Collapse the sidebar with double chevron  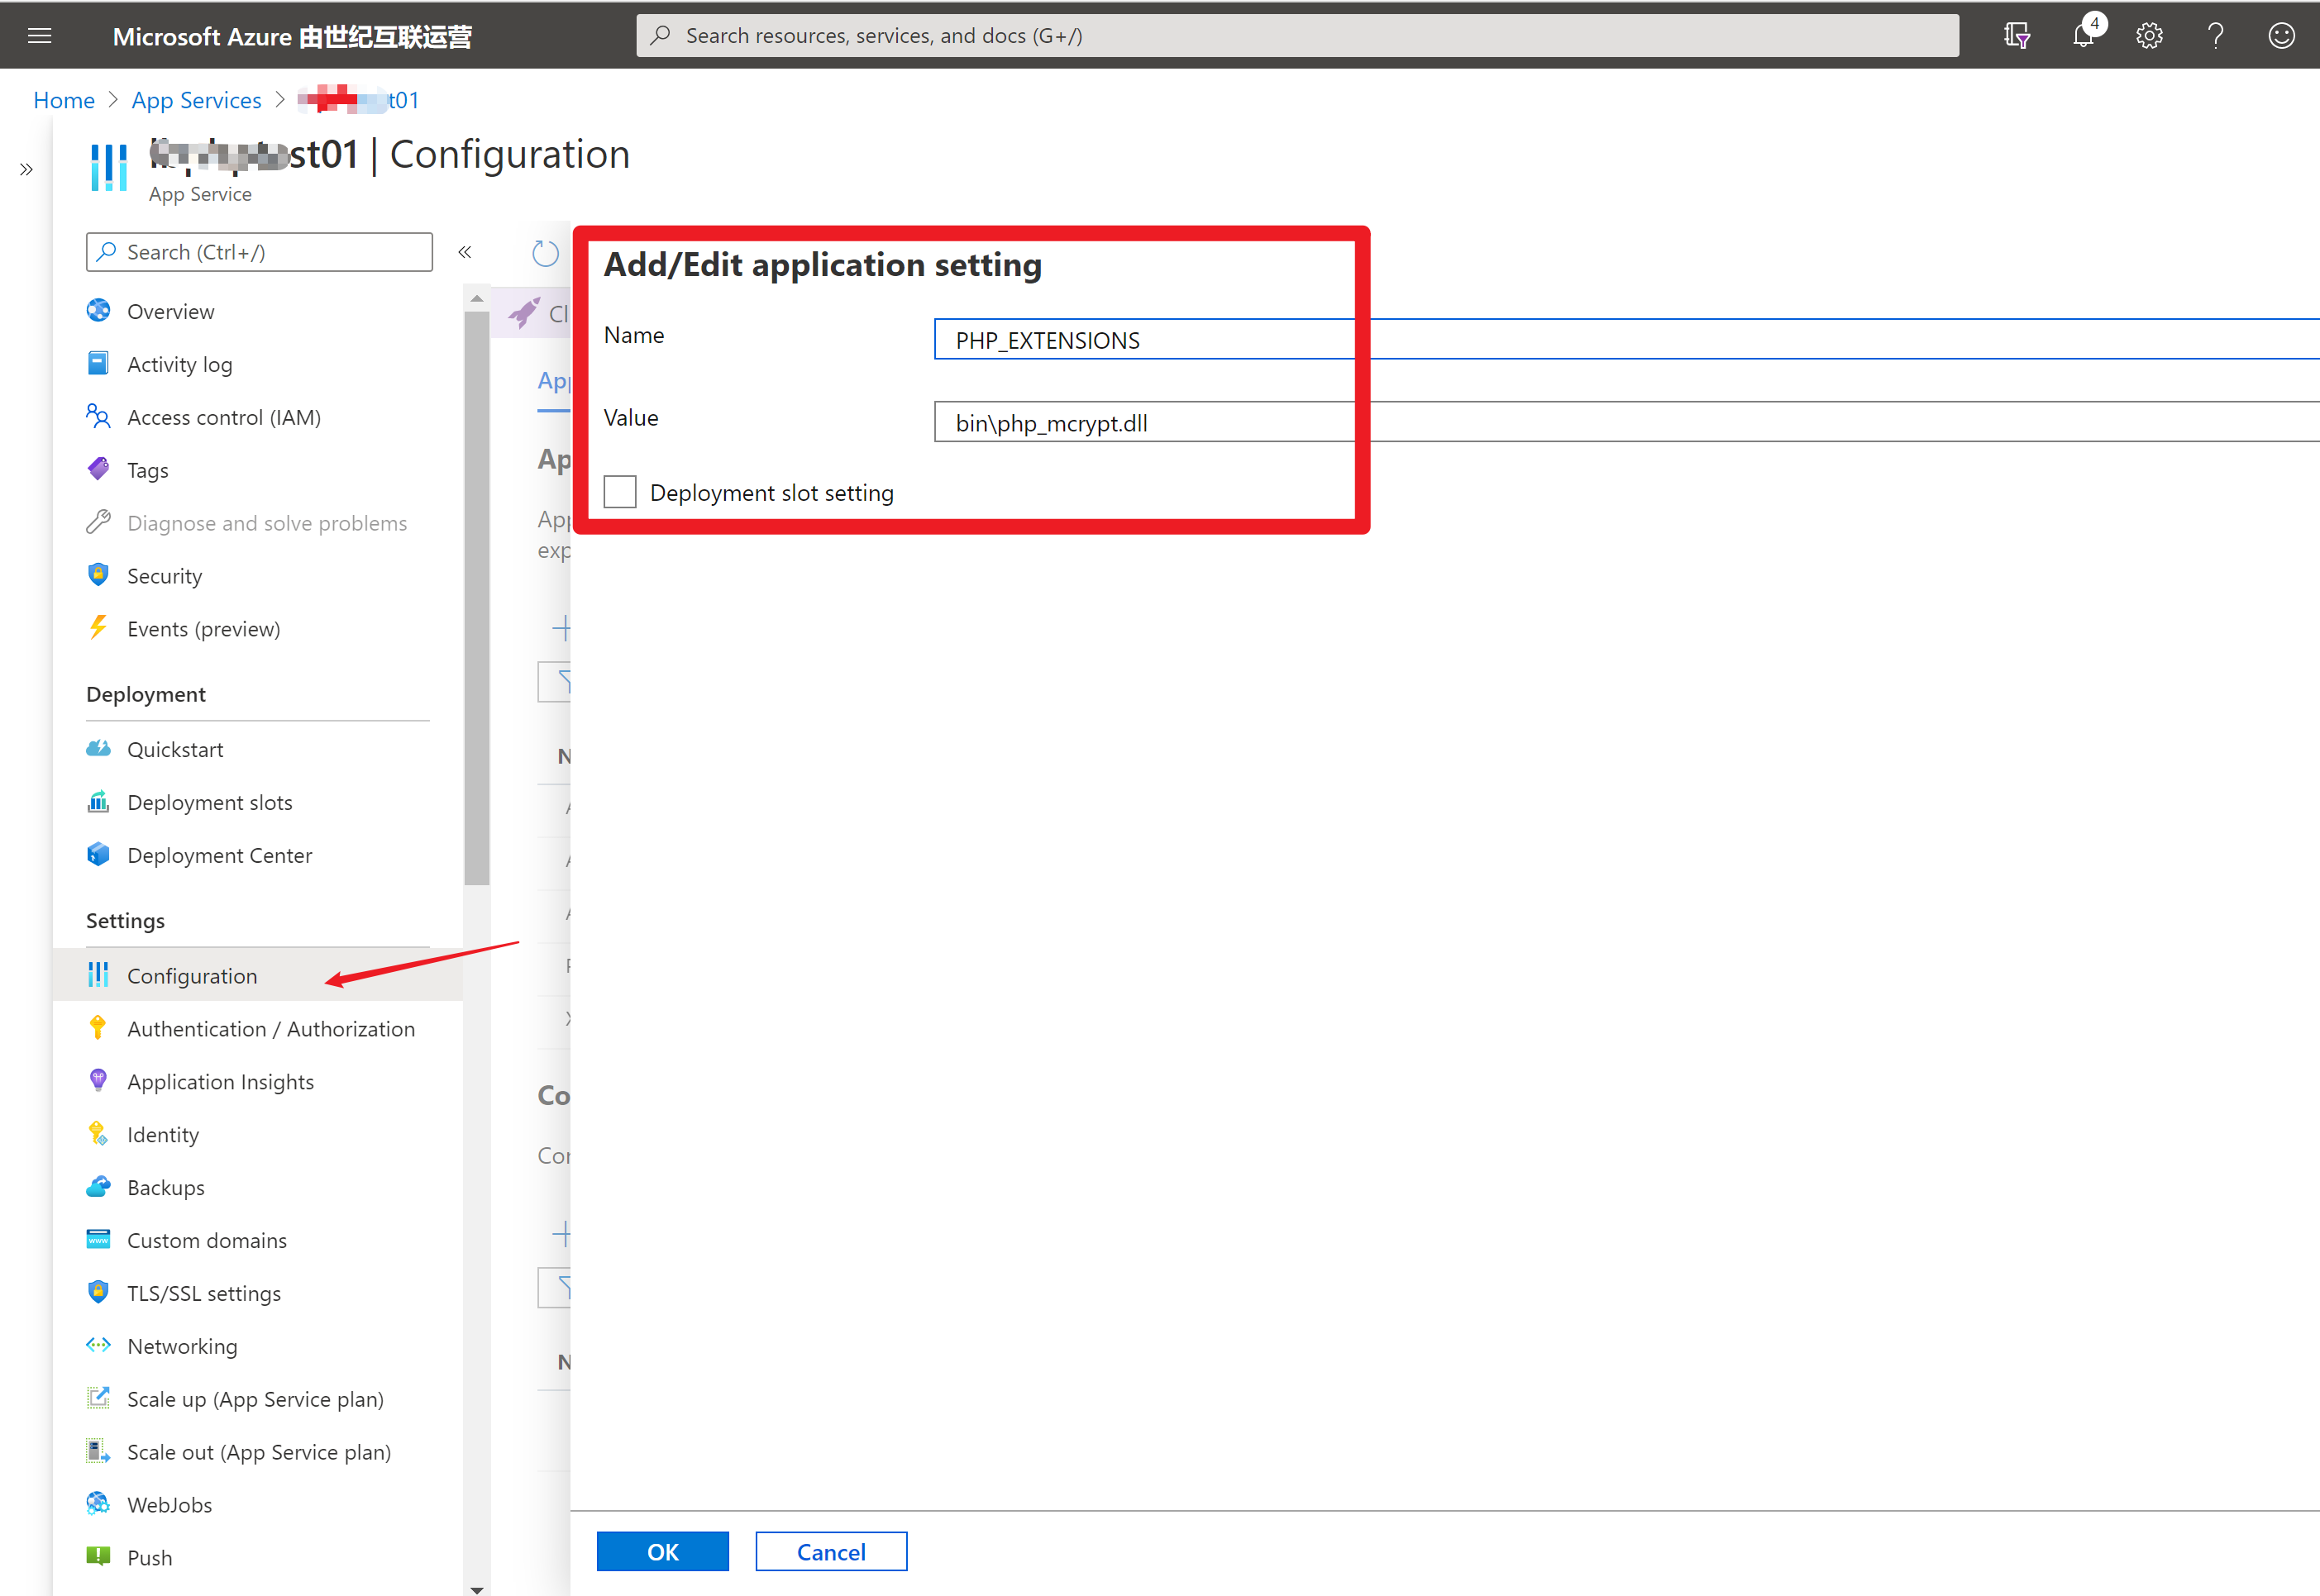[x=465, y=252]
